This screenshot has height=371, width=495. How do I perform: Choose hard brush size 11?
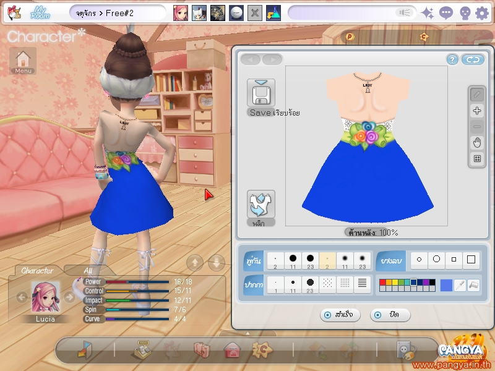293,260
